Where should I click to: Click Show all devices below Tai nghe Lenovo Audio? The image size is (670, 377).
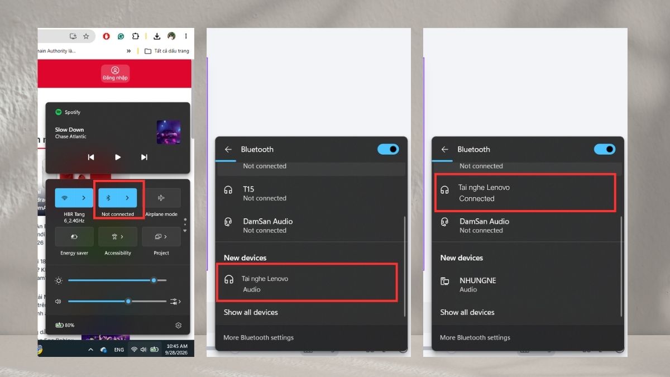pyautogui.click(x=251, y=312)
